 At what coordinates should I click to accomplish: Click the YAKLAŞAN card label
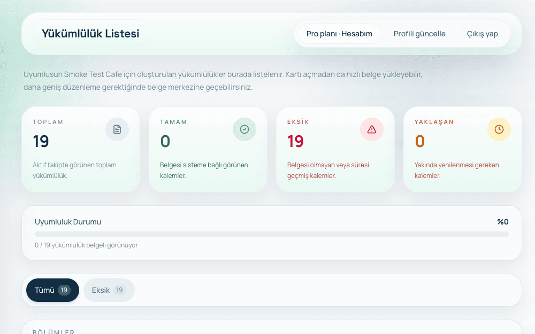coord(434,122)
